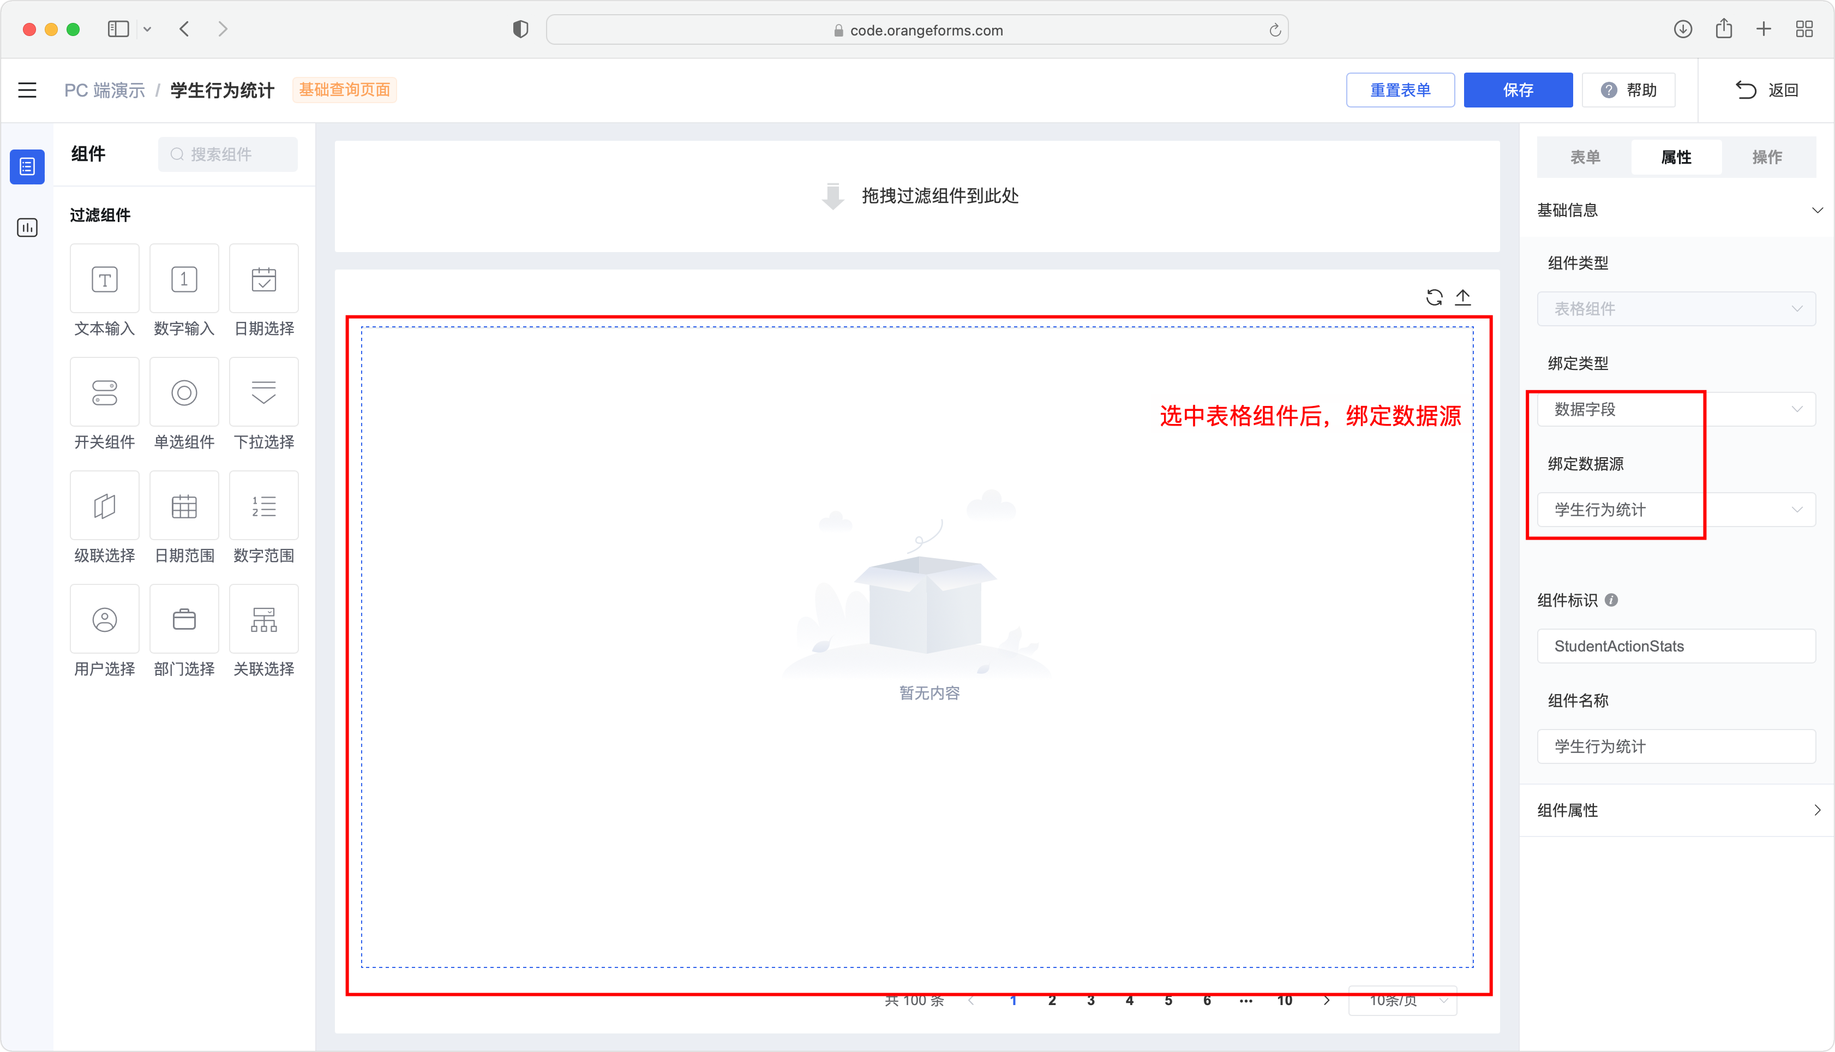Switch to the 属性 tab

[x=1676, y=157]
